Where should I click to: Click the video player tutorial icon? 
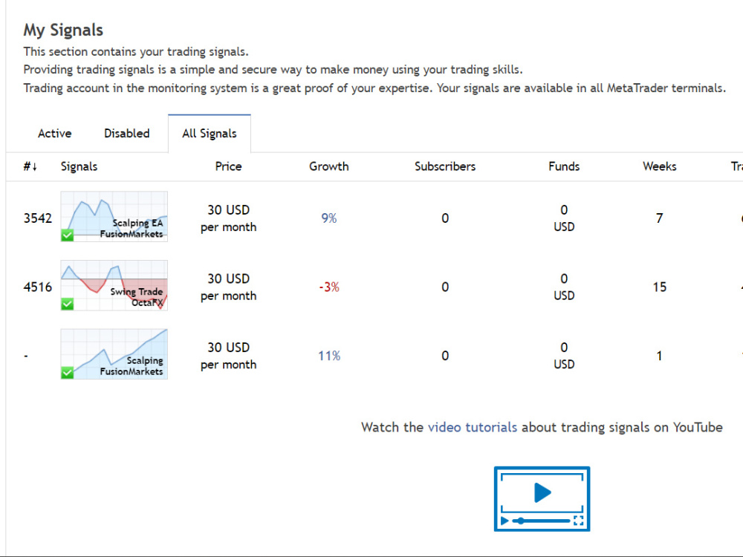542,499
